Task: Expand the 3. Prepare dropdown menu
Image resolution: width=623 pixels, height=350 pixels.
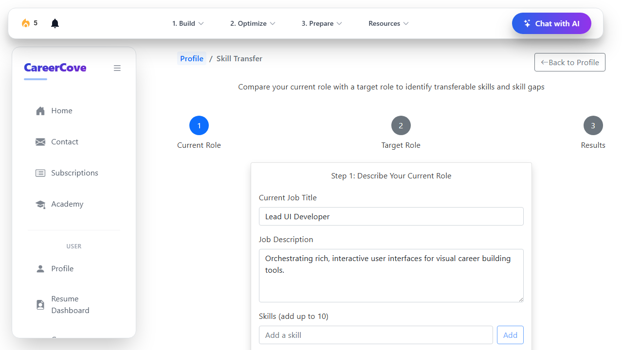Action: click(322, 23)
